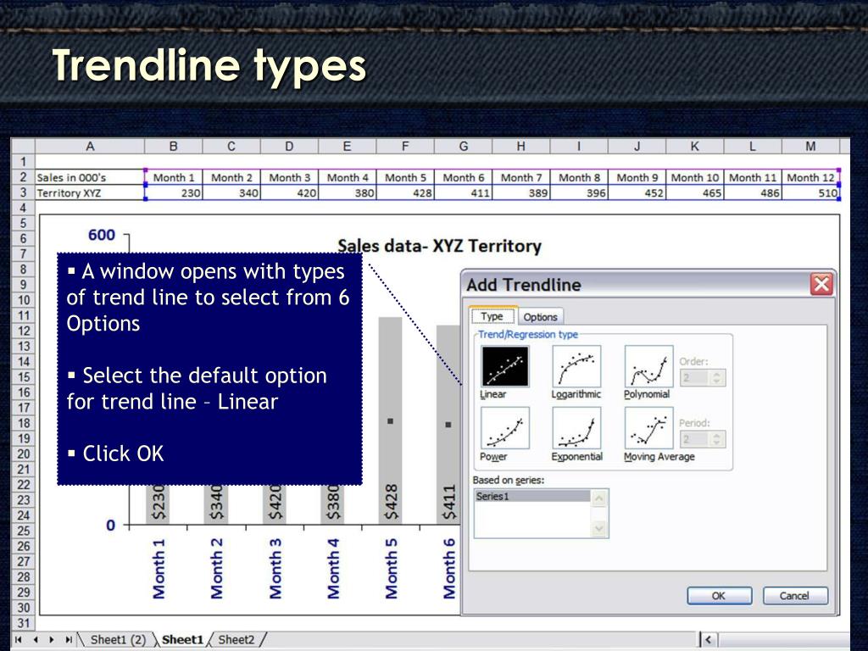Go to first sheet with navigation arrow
Viewport: 868px width, 651px height.
[19, 640]
